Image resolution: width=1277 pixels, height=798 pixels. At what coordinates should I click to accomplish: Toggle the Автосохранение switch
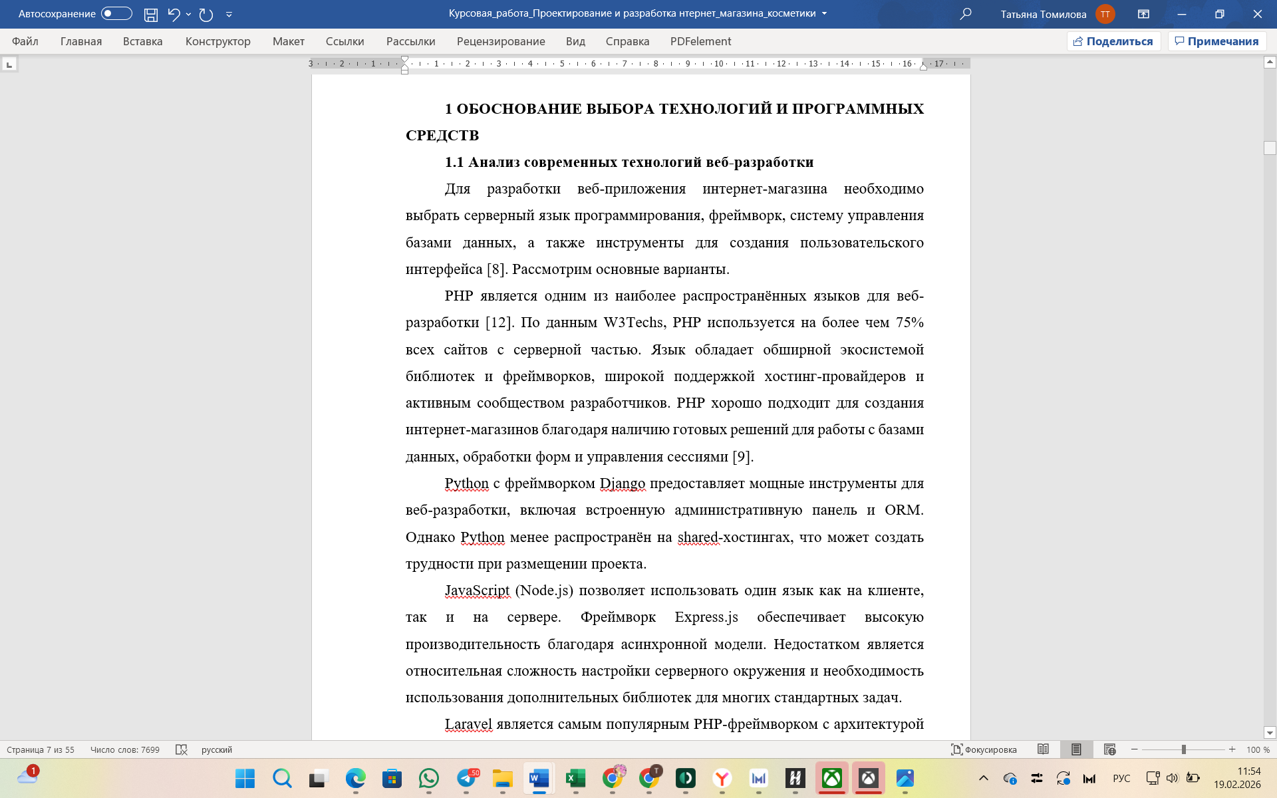point(116,14)
